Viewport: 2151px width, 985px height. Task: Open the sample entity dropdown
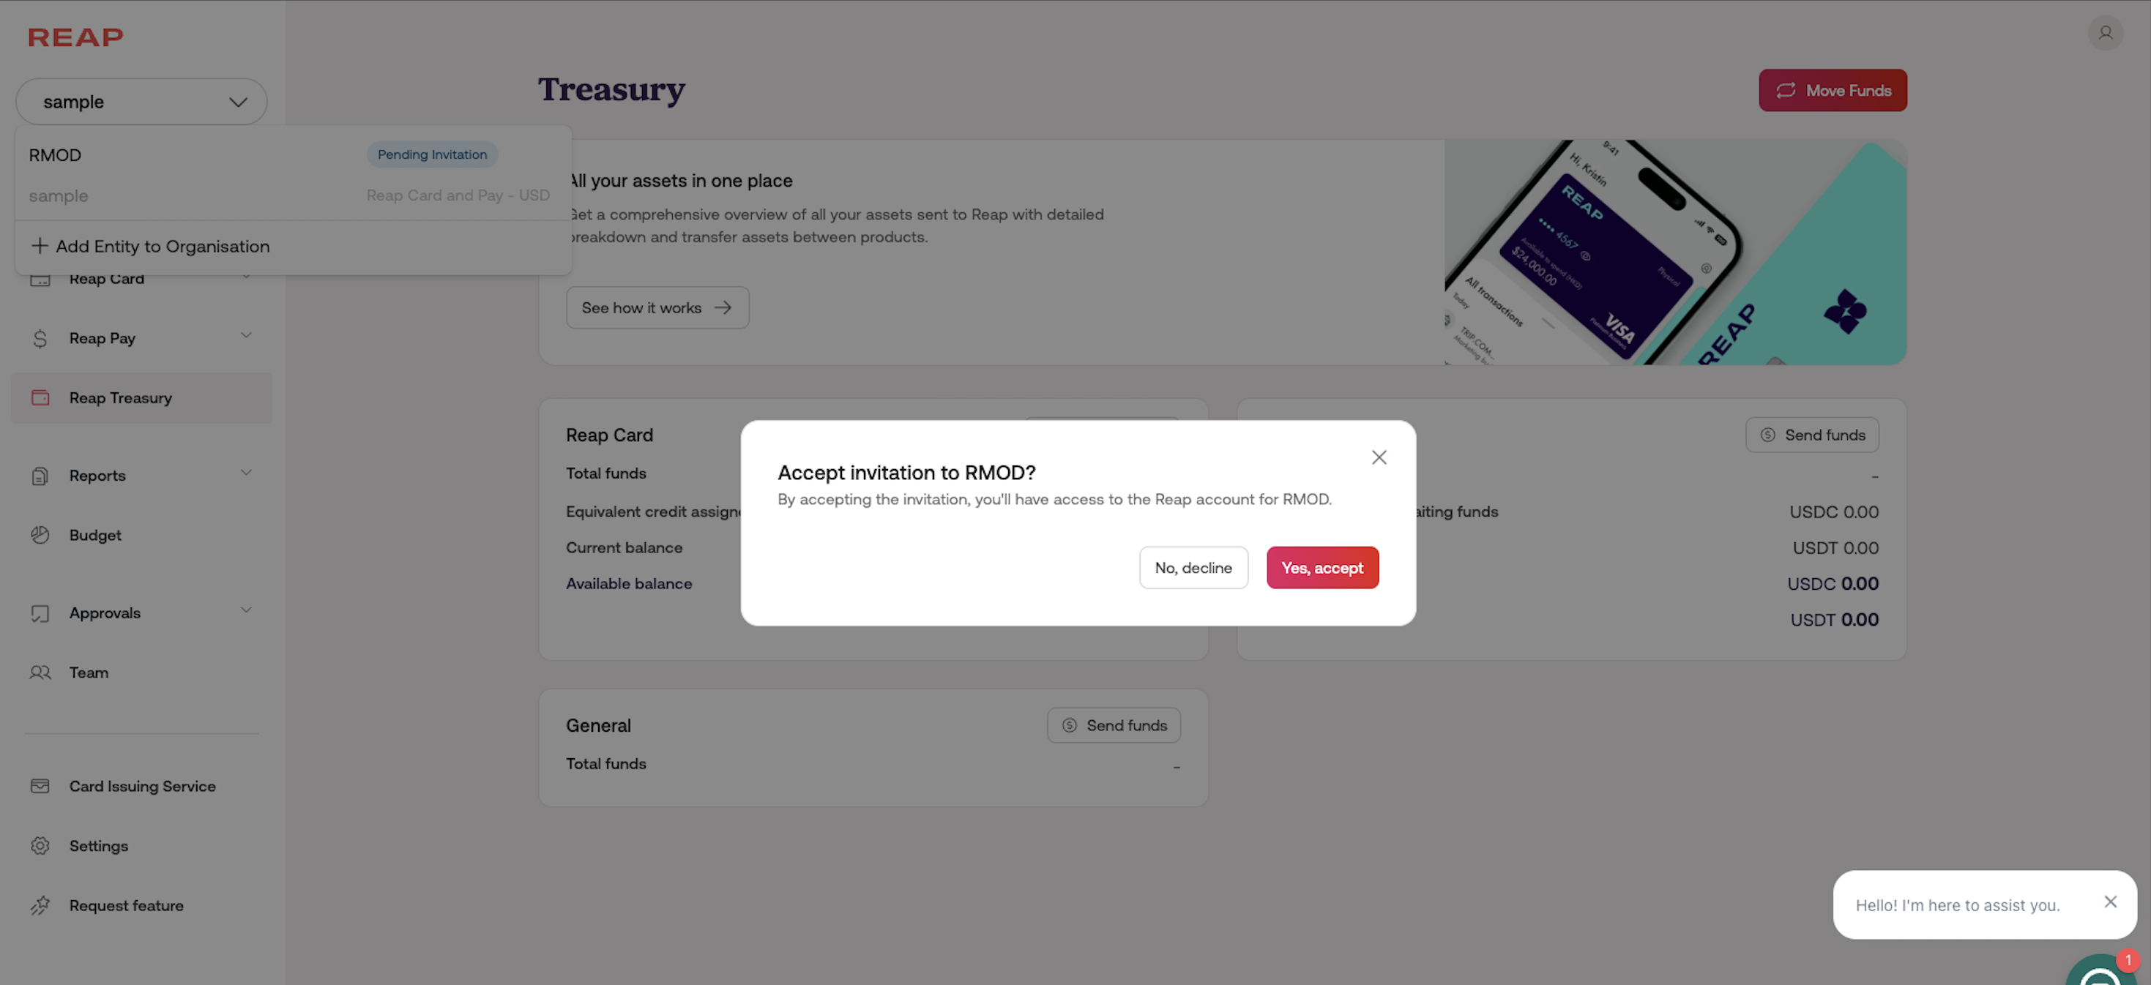click(x=141, y=102)
